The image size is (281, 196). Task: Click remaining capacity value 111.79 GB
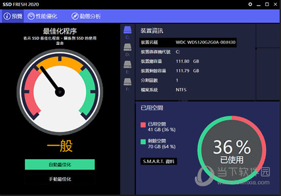click(x=188, y=71)
